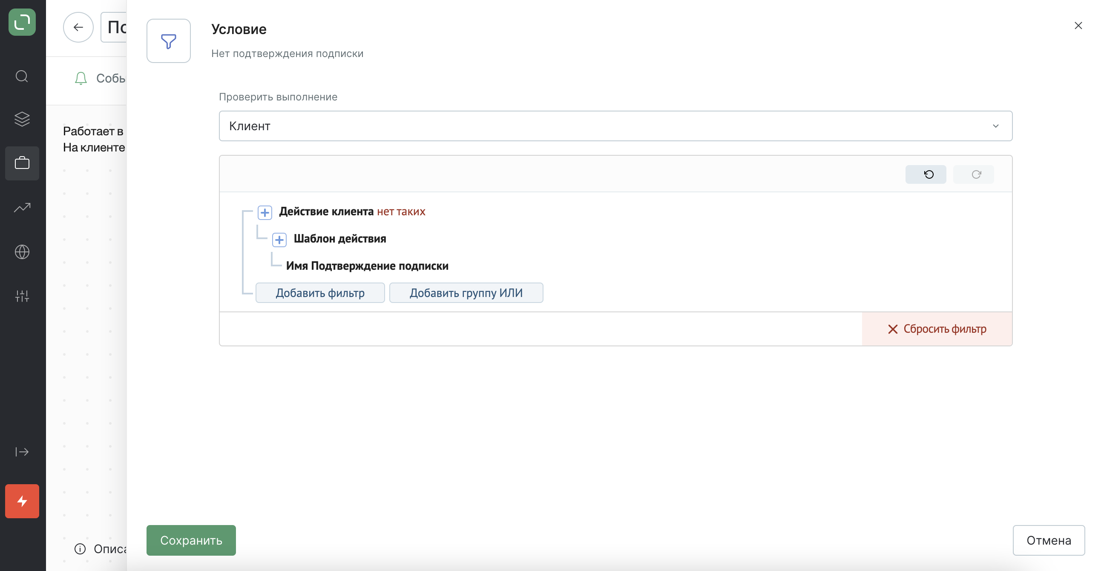This screenshot has height=571, width=1104.
Task: Save with the Сохранить button
Action: 191,540
